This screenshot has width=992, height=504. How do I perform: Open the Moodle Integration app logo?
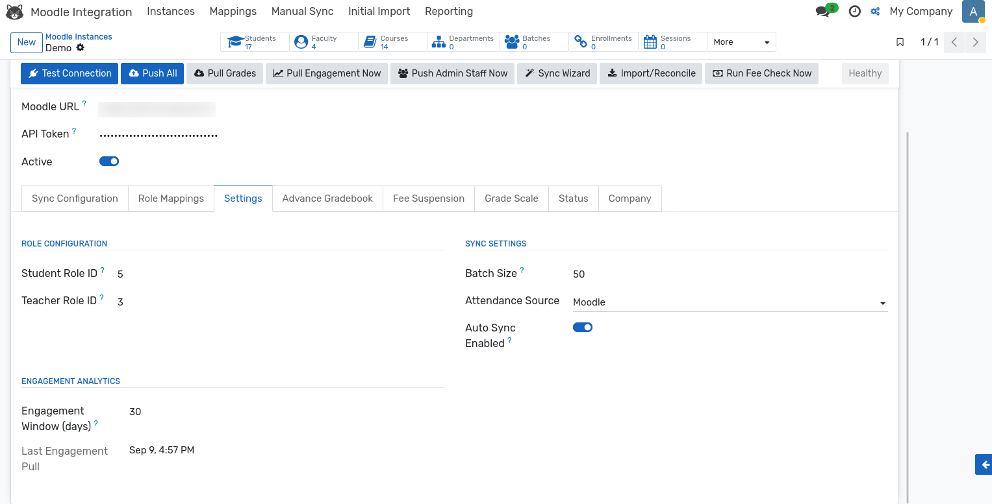click(x=14, y=12)
